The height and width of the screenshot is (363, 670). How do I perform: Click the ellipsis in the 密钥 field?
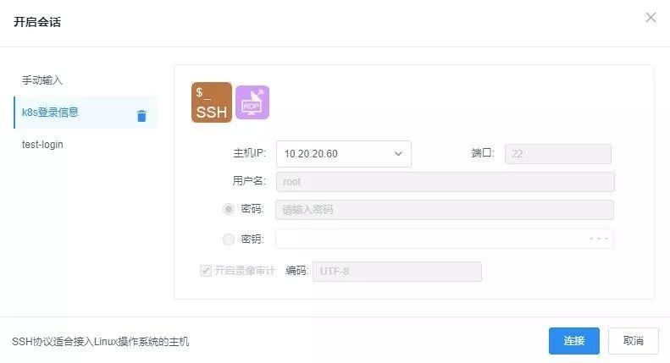[x=599, y=239]
